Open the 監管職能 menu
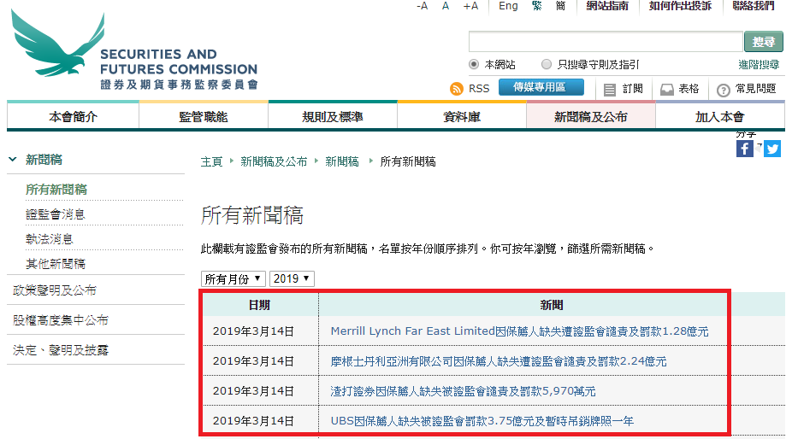This screenshot has width=798, height=439. pyautogui.click(x=204, y=117)
